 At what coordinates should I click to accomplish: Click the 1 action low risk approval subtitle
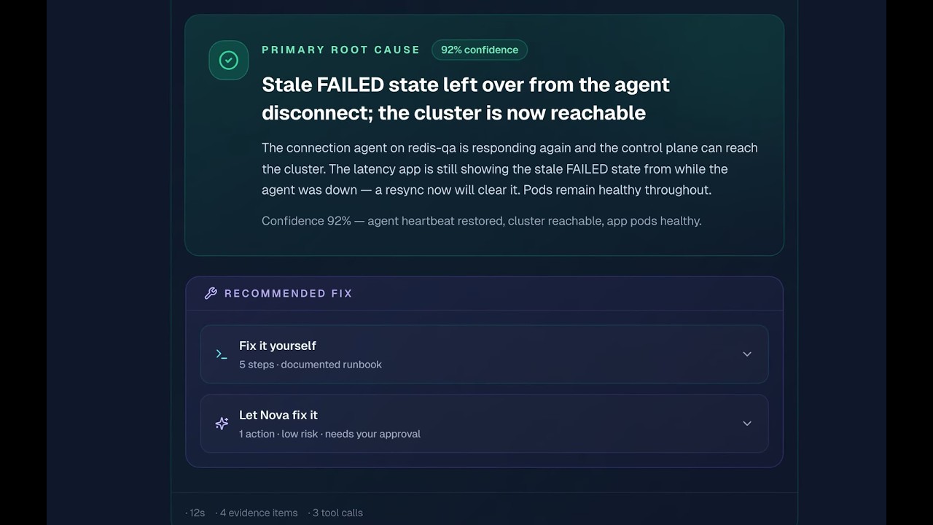click(329, 434)
